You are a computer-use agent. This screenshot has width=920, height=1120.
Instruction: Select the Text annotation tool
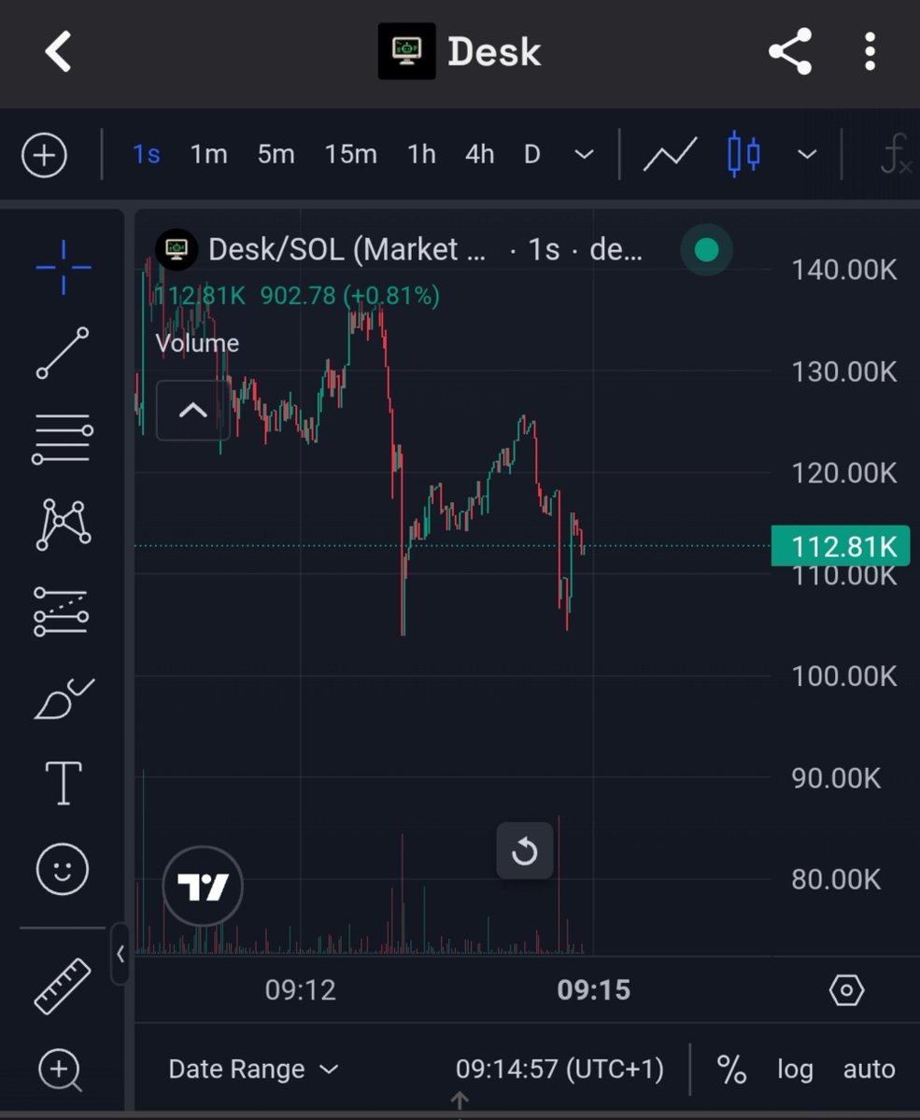[64, 783]
